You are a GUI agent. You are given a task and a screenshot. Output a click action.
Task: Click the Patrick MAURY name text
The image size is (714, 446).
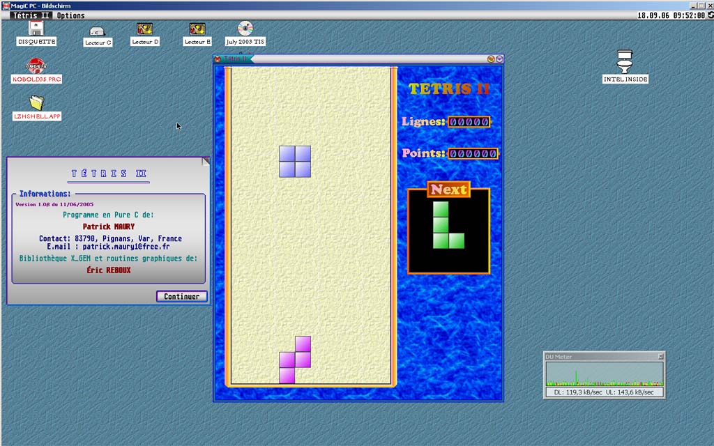(x=108, y=226)
